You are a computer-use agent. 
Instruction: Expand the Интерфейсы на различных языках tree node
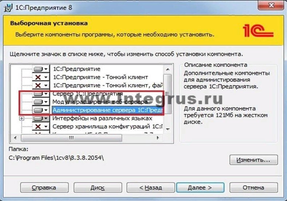(21, 119)
